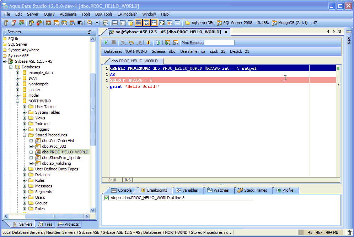
Task: Close the sa@Sybase ASE 12.5 - 45 editor tab
Action: (226, 32)
